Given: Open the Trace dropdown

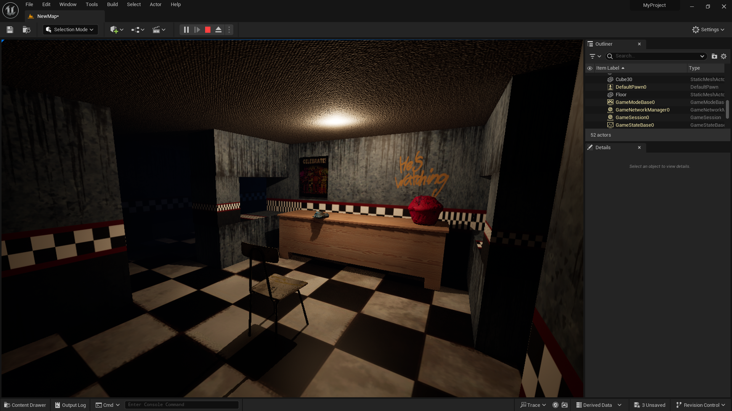Looking at the screenshot, I should click(x=533, y=405).
